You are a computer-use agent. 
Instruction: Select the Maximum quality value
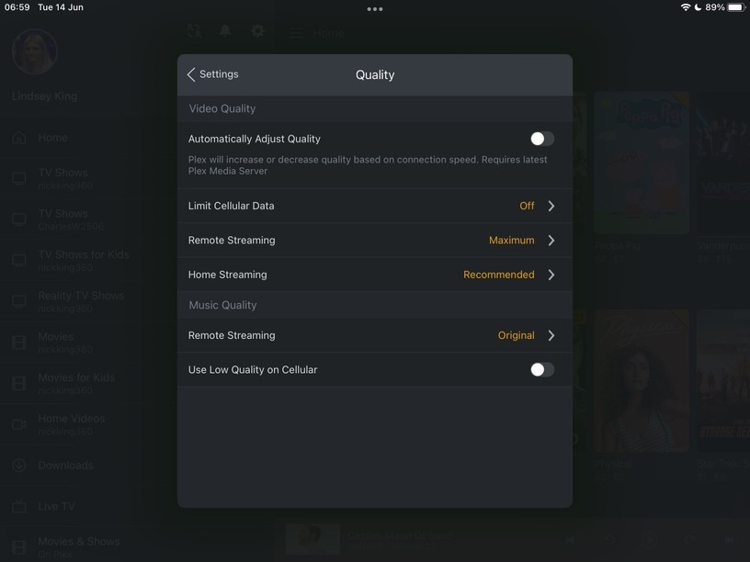tap(511, 241)
